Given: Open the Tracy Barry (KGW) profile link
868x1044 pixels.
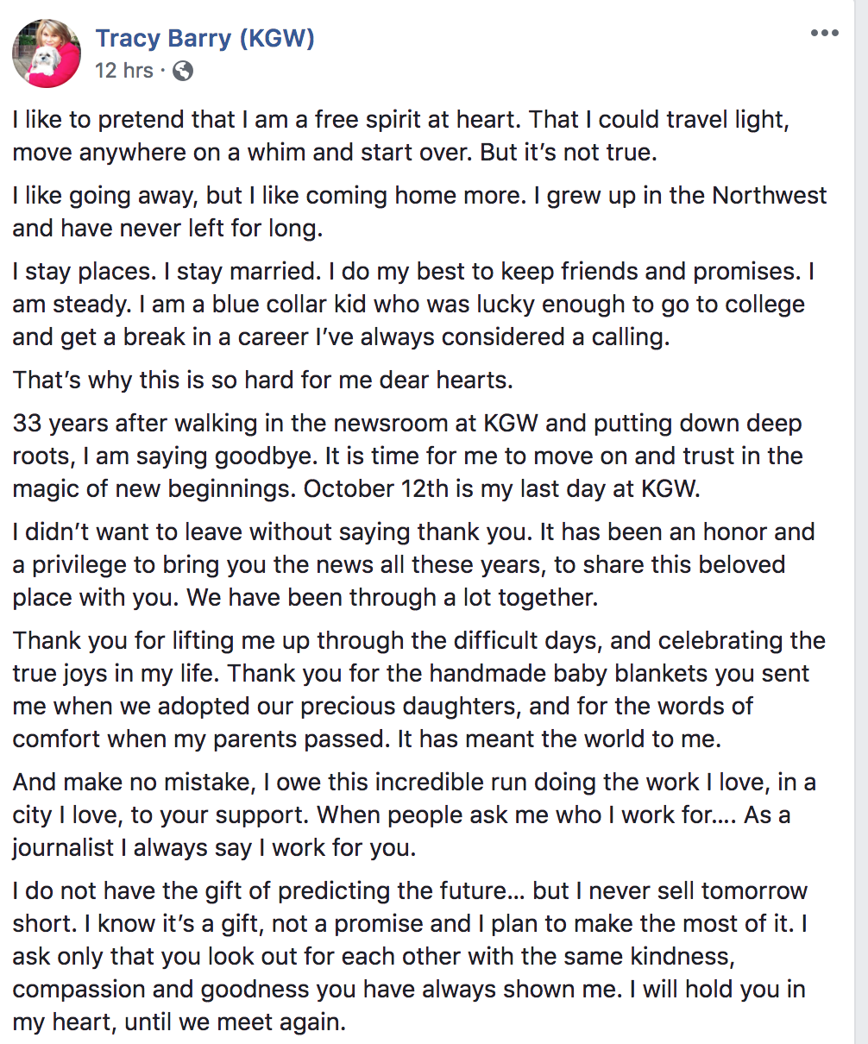Looking at the screenshot, I should (204, 38).
